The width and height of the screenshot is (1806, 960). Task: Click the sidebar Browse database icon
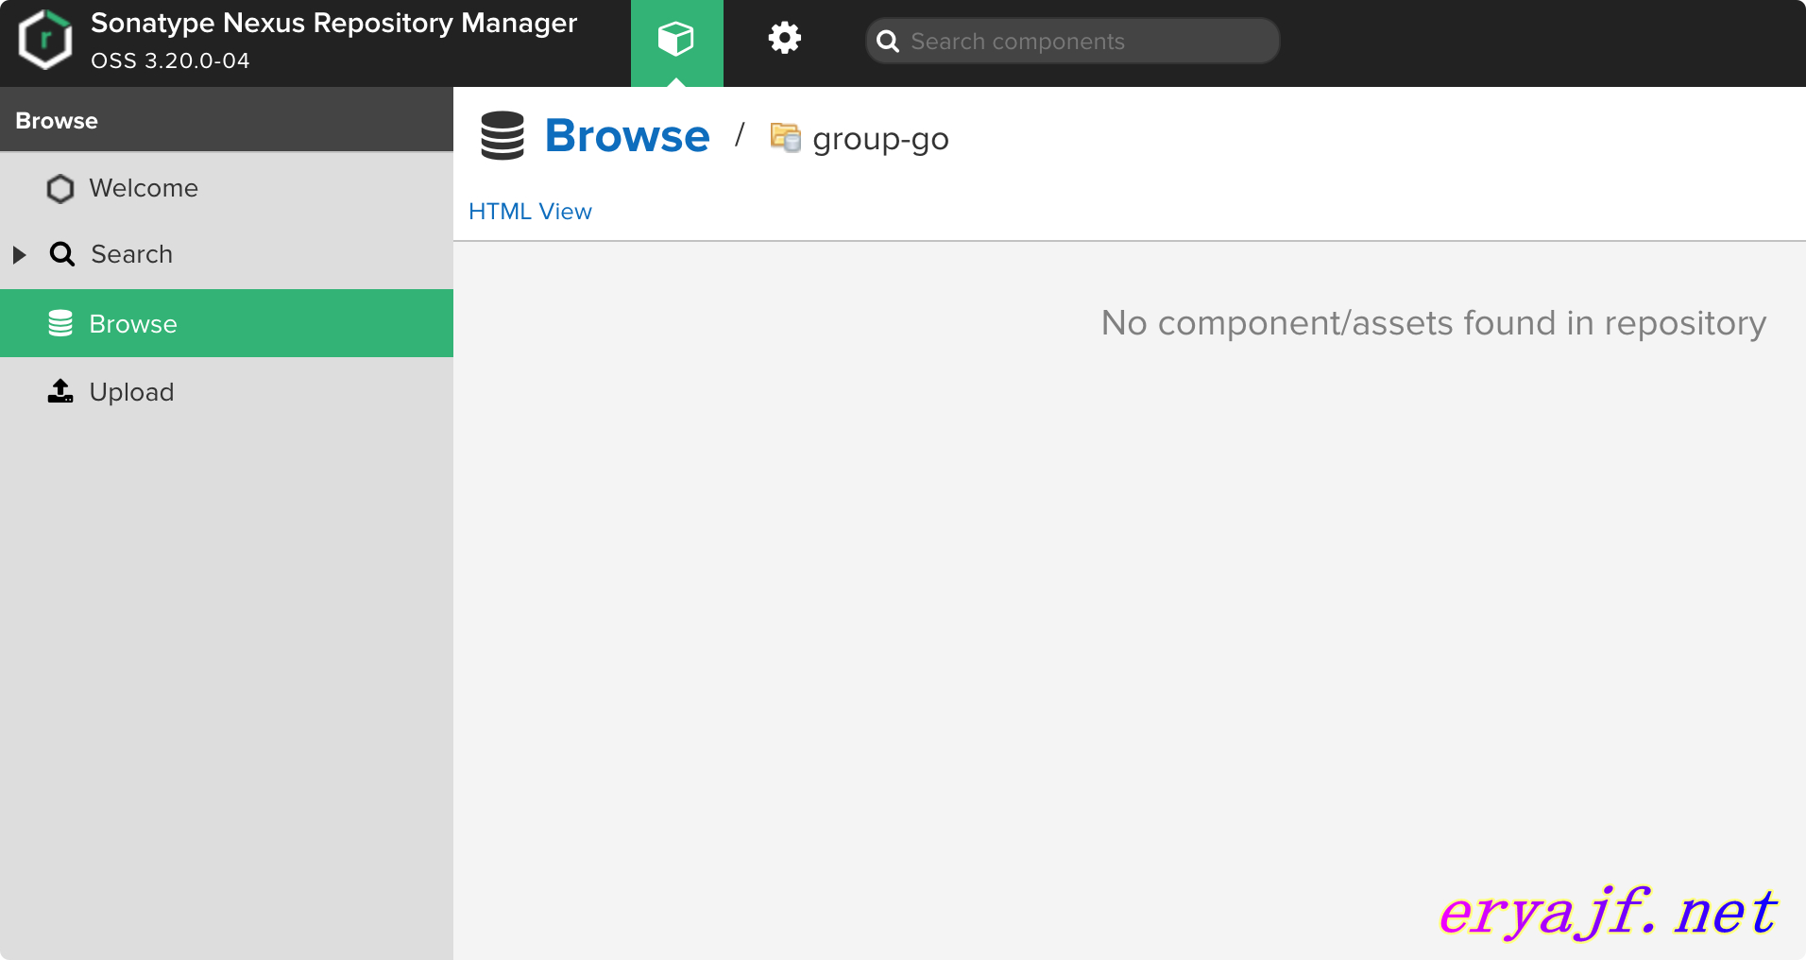60,323
